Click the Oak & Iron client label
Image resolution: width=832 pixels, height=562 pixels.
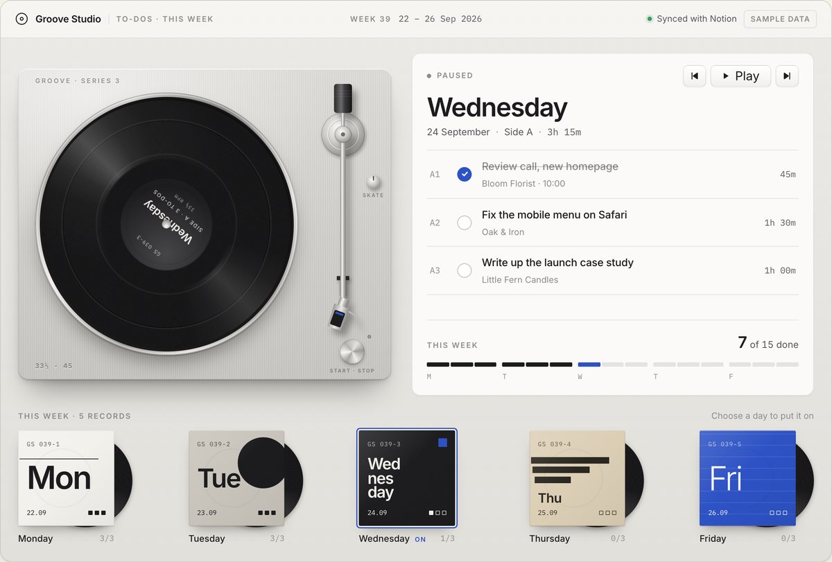coord(503,232)
